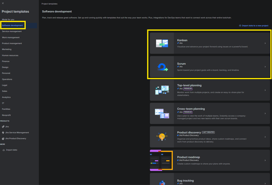The image size is (272, 185).
Task: Open Design category
Action: pos(5,67)
